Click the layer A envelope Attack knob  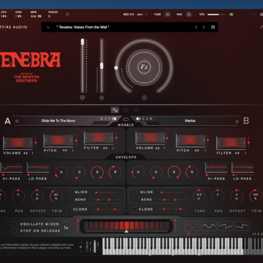[x=61, y=172]
